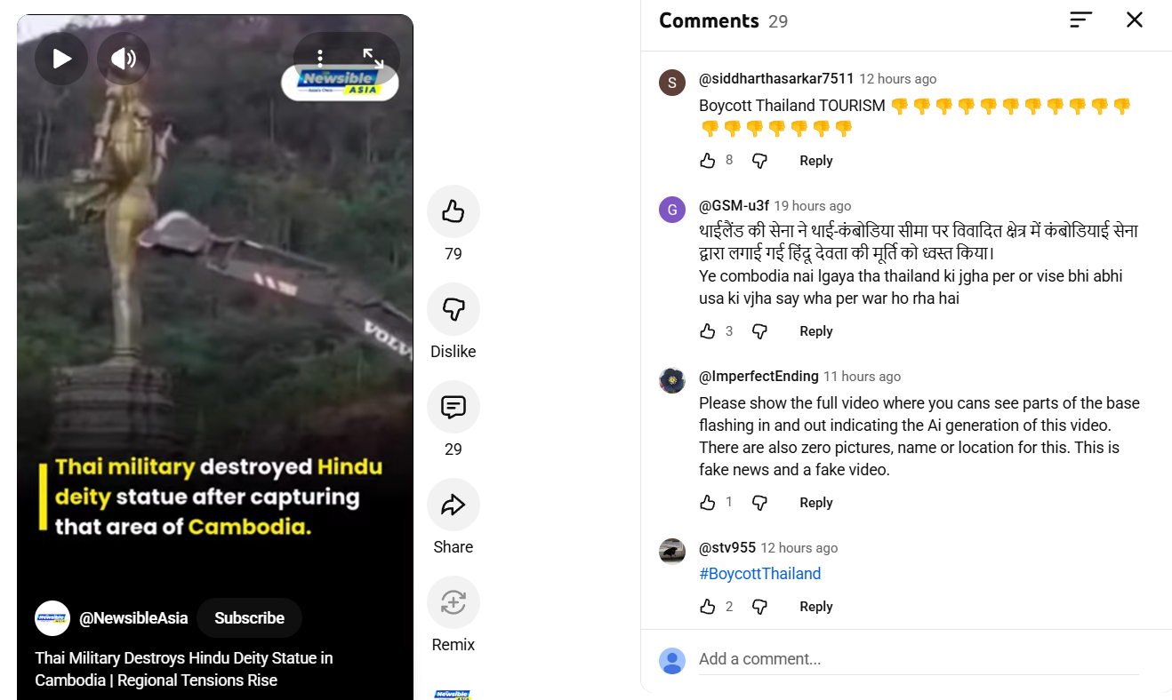Image resolution: width=1172 pixels, height=700 pixels.
Task: Open the @ImperfectEnding profile avatar
Action: point(672,380)
